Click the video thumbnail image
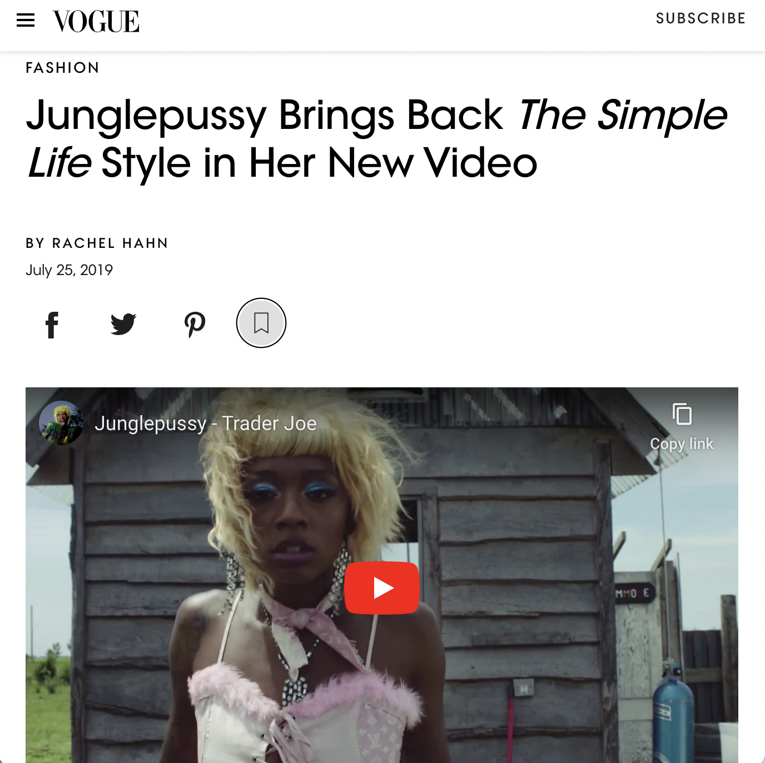The height and width of the screenshot is (763, 765). click(382, 575)
